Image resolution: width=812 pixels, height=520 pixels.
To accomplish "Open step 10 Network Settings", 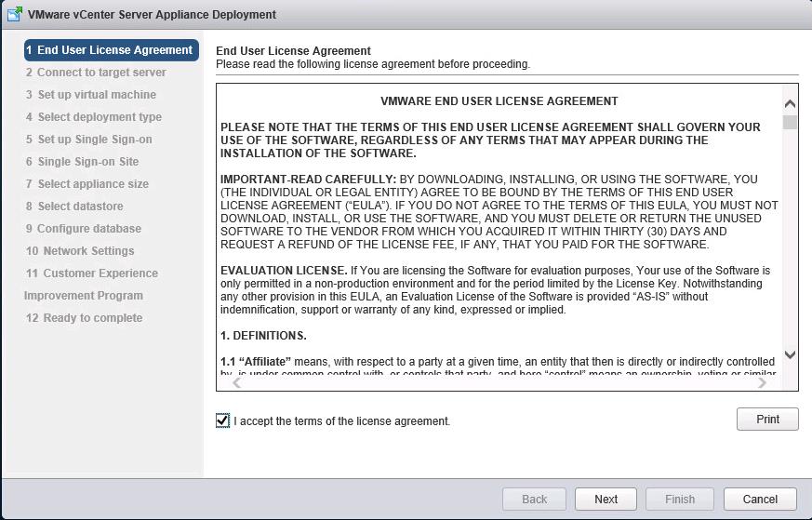I will tap(80, 251).
